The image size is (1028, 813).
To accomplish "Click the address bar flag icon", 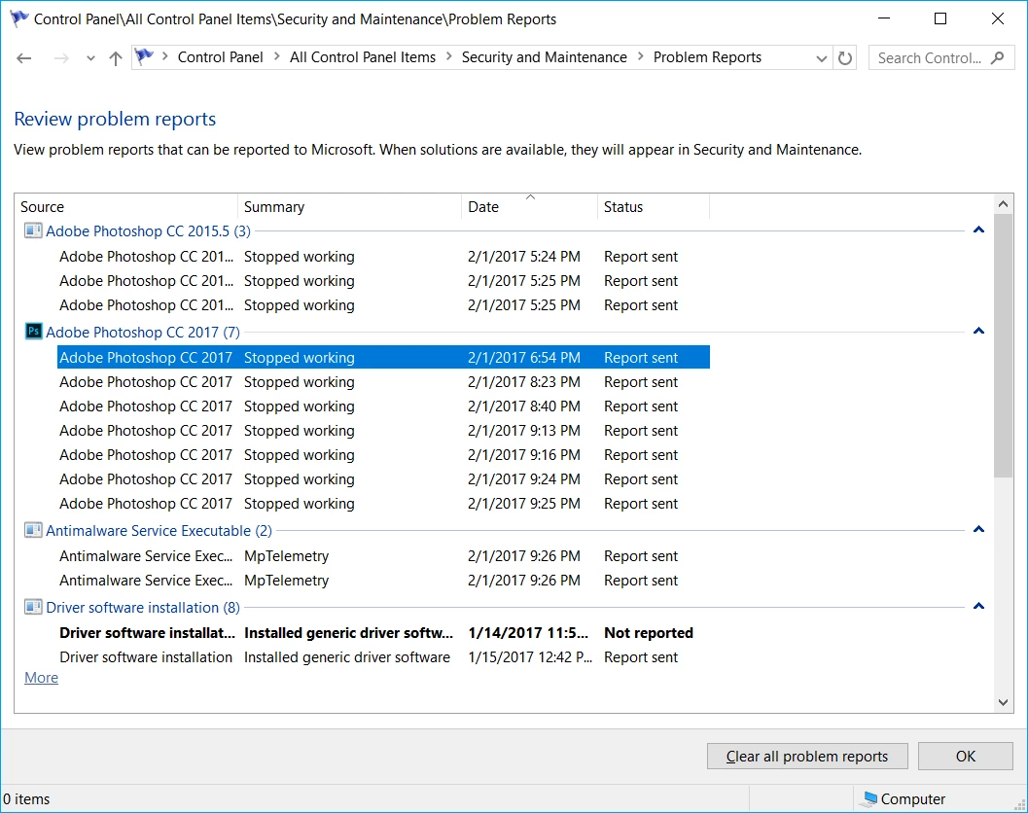I will [144, 57].
